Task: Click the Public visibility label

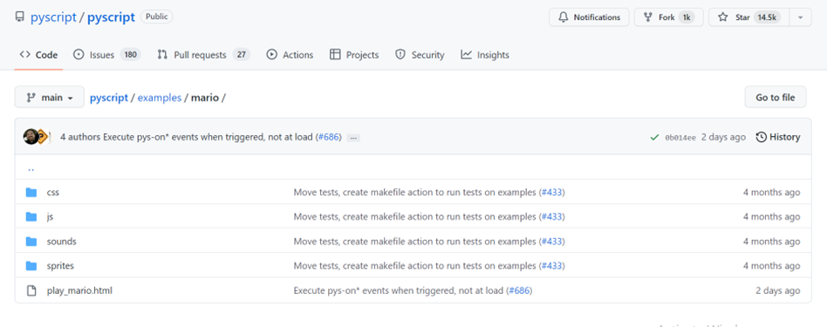Action: 157,17
